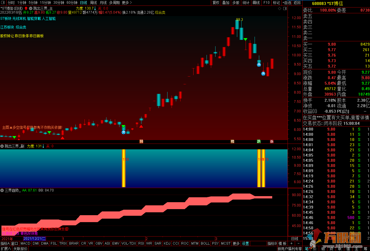Switch to the 周线 weekly timeframe
Image resolution: width=370 pixels, height=251 pixels.
click(93, 3)
